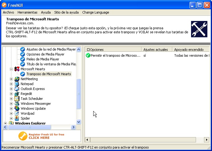Toggle the Opciones header checkbox
Viewport: 212px width, 151px height.
[x=88, y=50]
